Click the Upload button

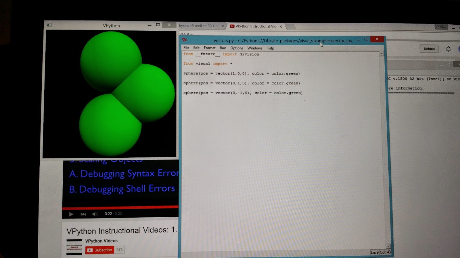point(429,49)
